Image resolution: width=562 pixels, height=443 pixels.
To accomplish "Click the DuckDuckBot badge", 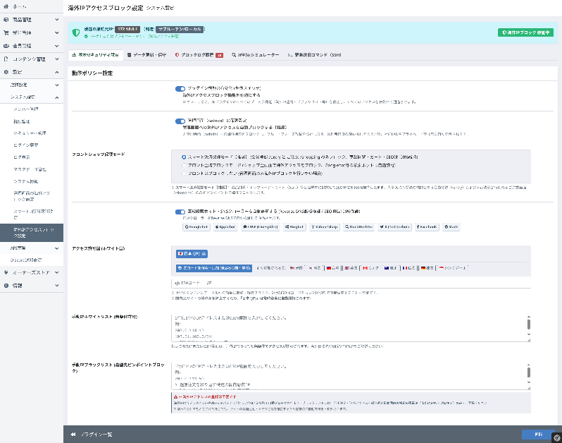I will point(358,227).
